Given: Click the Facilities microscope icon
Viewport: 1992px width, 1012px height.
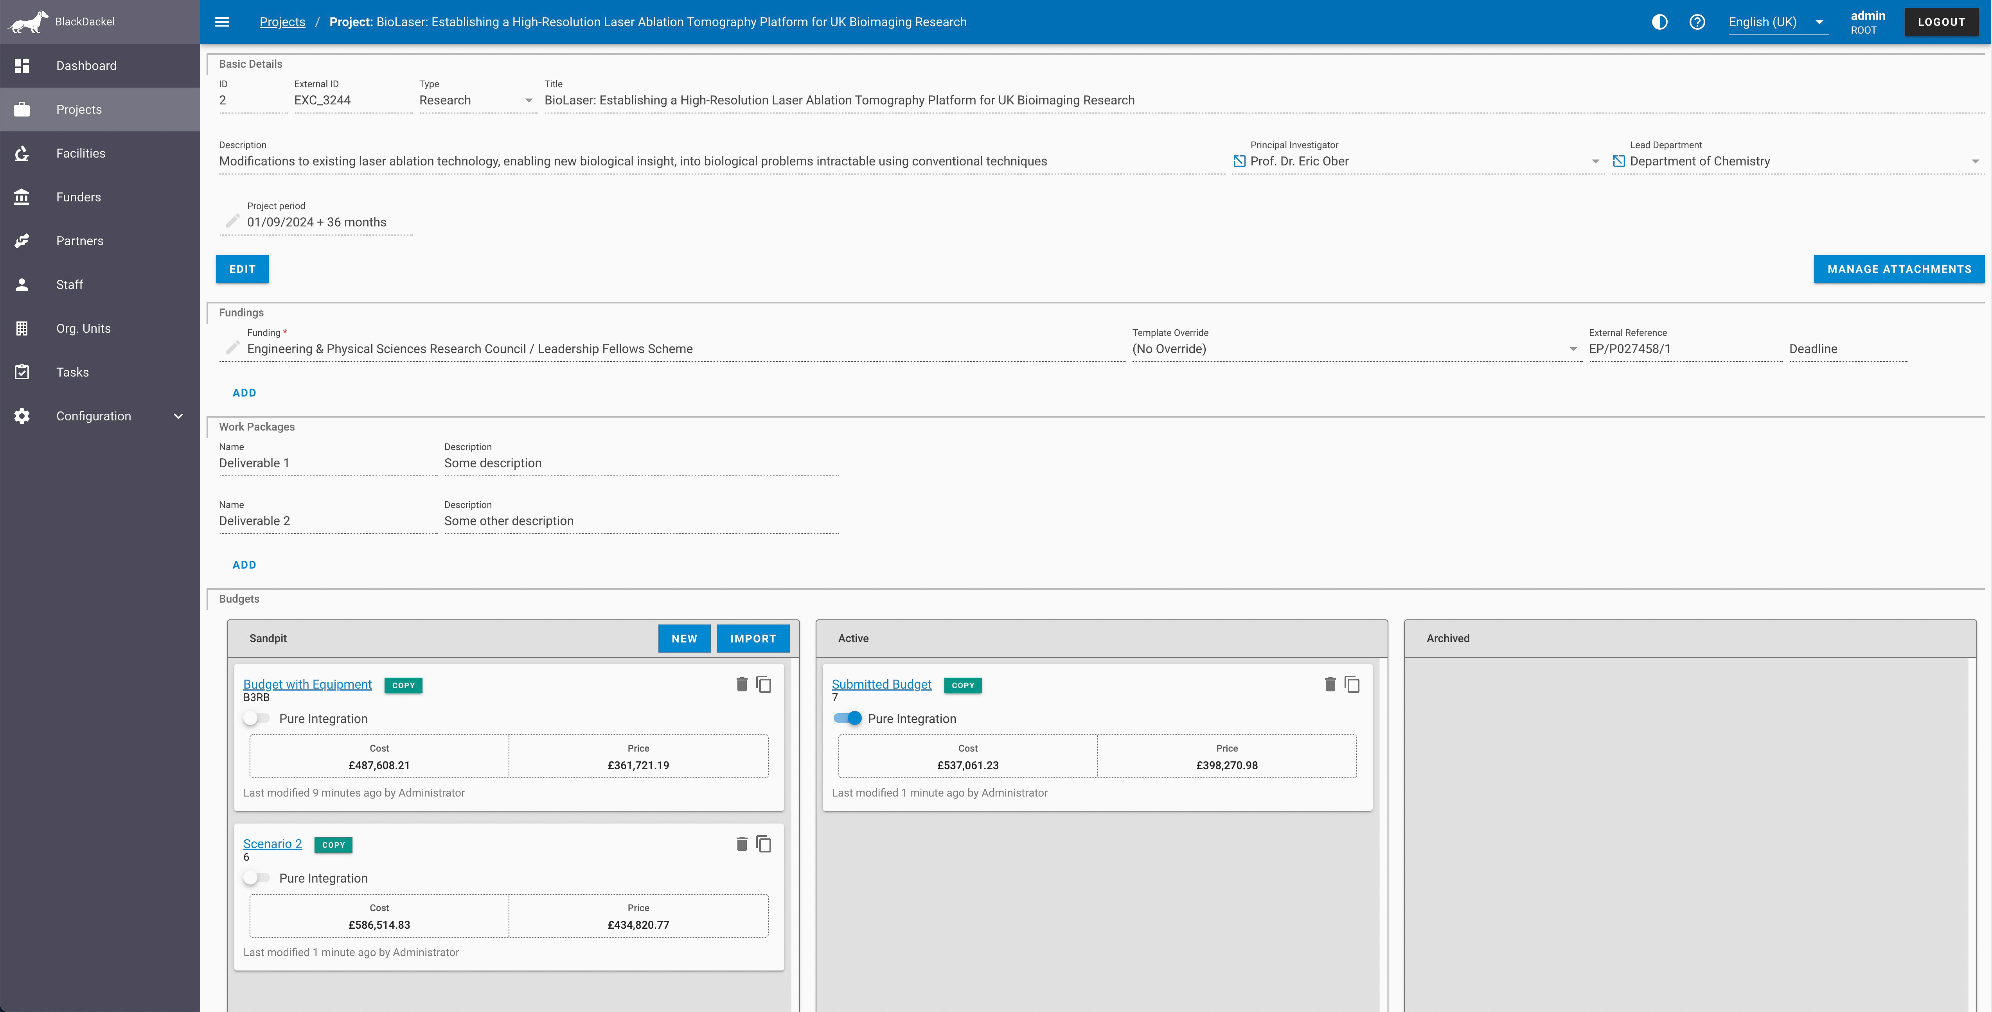Looking at the screenshot, I should [22, 153].
